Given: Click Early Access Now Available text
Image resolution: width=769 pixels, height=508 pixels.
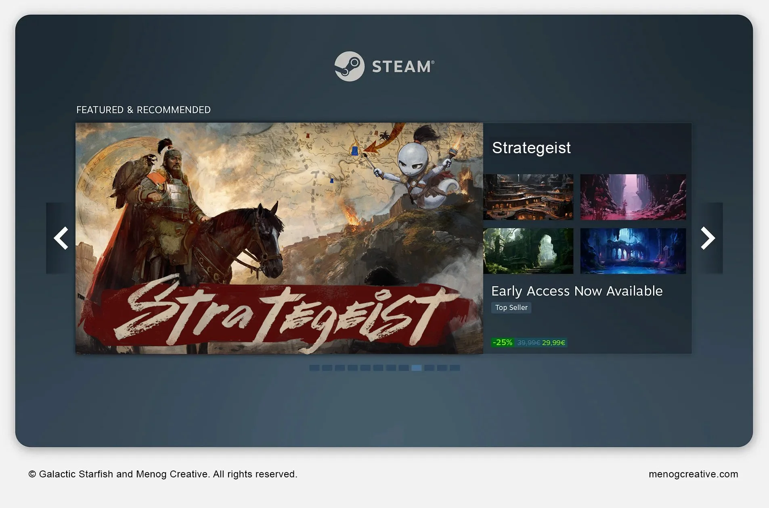Looking at the screenshot, I should point(577,291).
